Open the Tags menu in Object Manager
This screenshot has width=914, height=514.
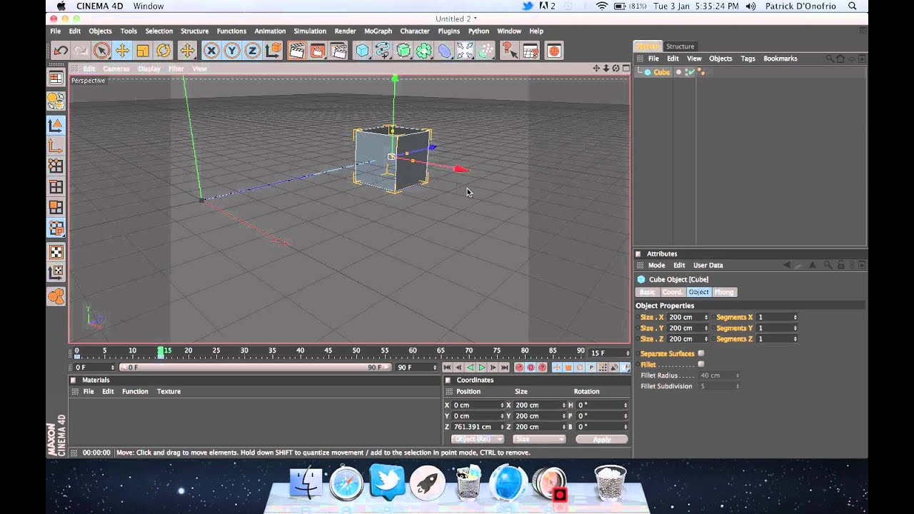[x=748, y=59]
